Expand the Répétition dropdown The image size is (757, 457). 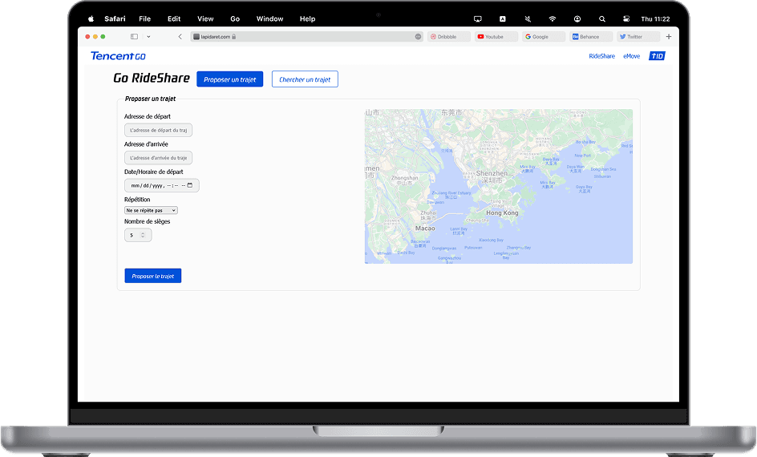click(x=151, y=210)
